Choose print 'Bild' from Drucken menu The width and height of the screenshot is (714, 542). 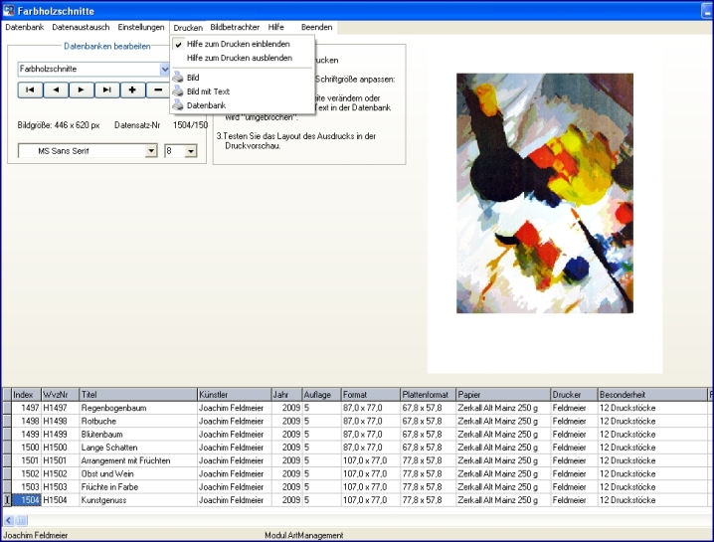pyautogui.click(x=193, y=77)
